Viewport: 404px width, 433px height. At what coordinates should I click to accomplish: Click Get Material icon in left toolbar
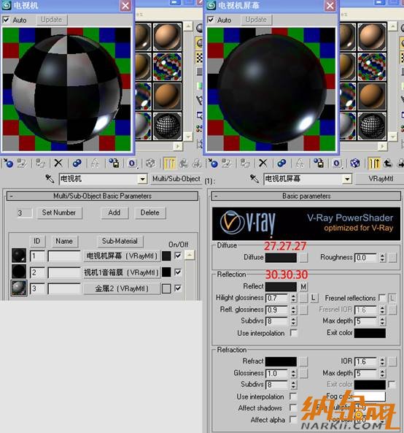(8, 164)
